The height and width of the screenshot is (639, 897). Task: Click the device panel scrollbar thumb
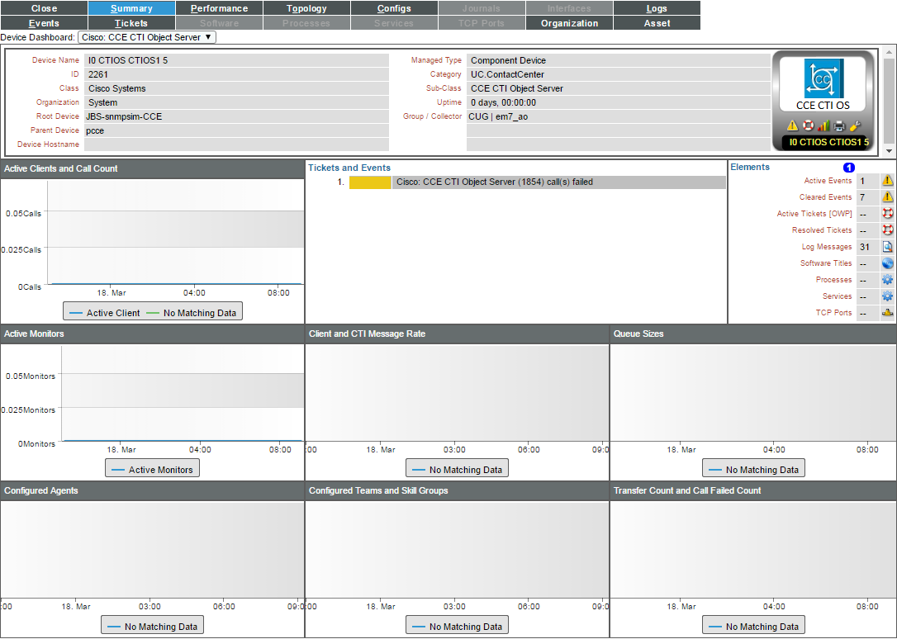[x=889, y=101]
